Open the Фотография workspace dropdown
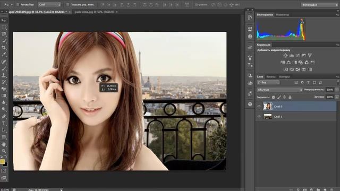340x191 pixels. [319, 5]
